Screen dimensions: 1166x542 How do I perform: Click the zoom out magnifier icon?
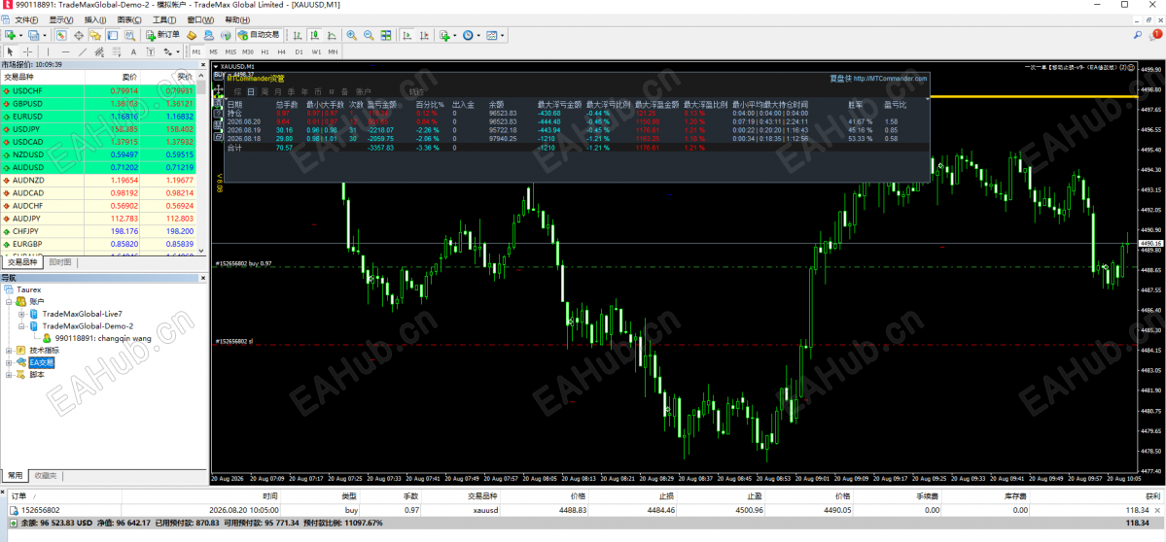point(369,35)
